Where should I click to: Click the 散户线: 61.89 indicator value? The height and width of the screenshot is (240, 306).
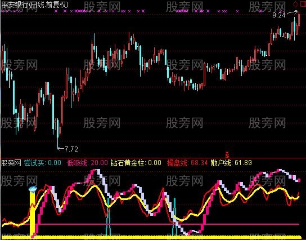point(231,163)
